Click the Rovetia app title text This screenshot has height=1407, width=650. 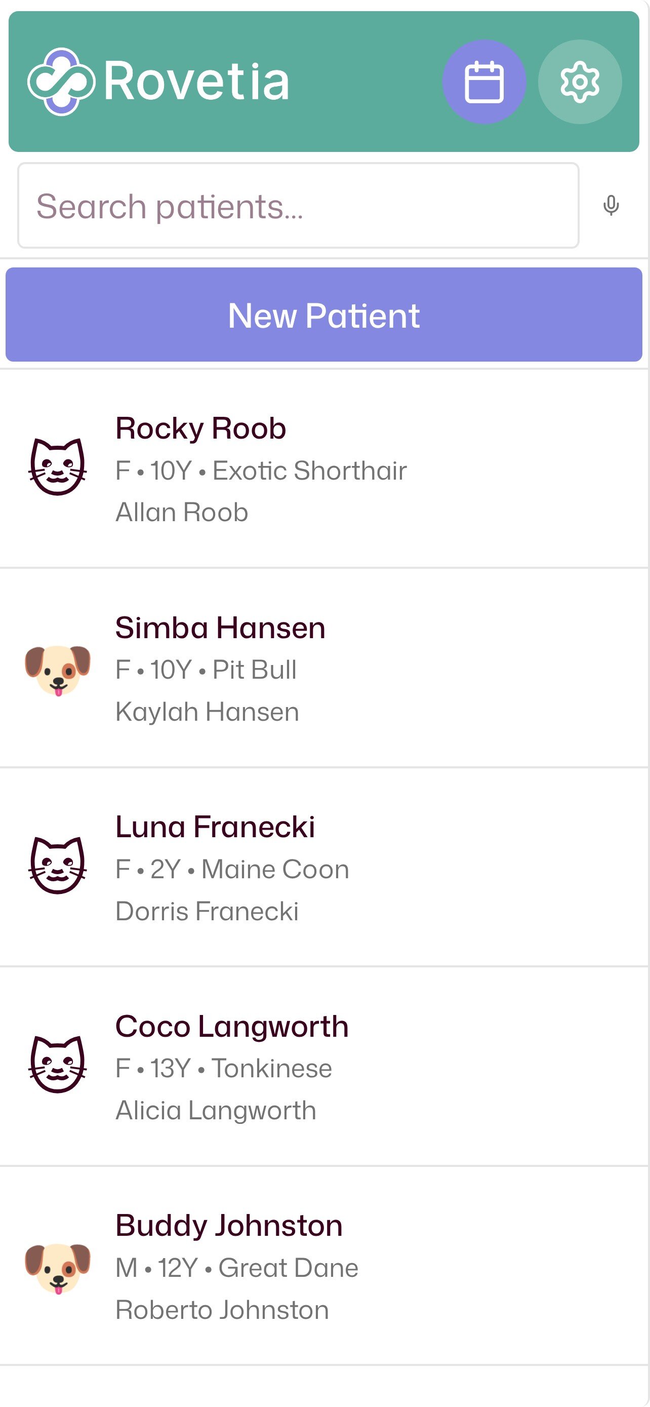pyautogui.click(x=196, y=82)
